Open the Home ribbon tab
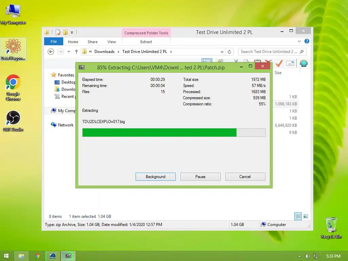The width and height of the screenshot is (348, 261). (73, 42)
